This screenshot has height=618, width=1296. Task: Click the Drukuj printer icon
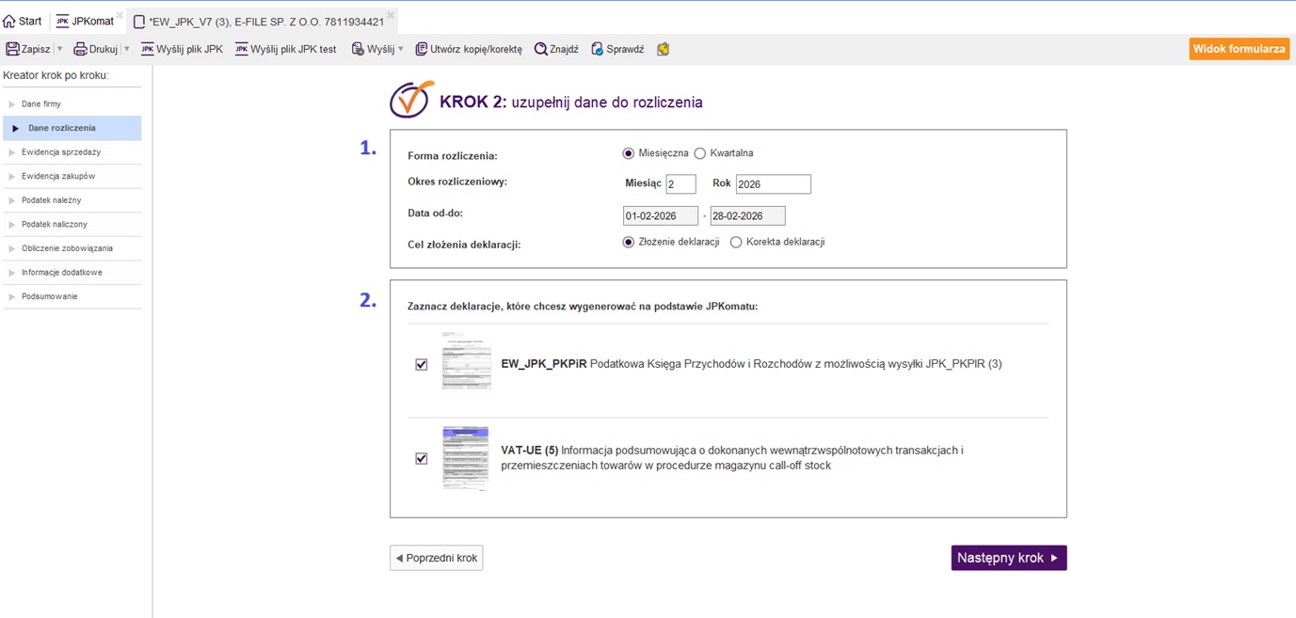[x=80, y=49]
